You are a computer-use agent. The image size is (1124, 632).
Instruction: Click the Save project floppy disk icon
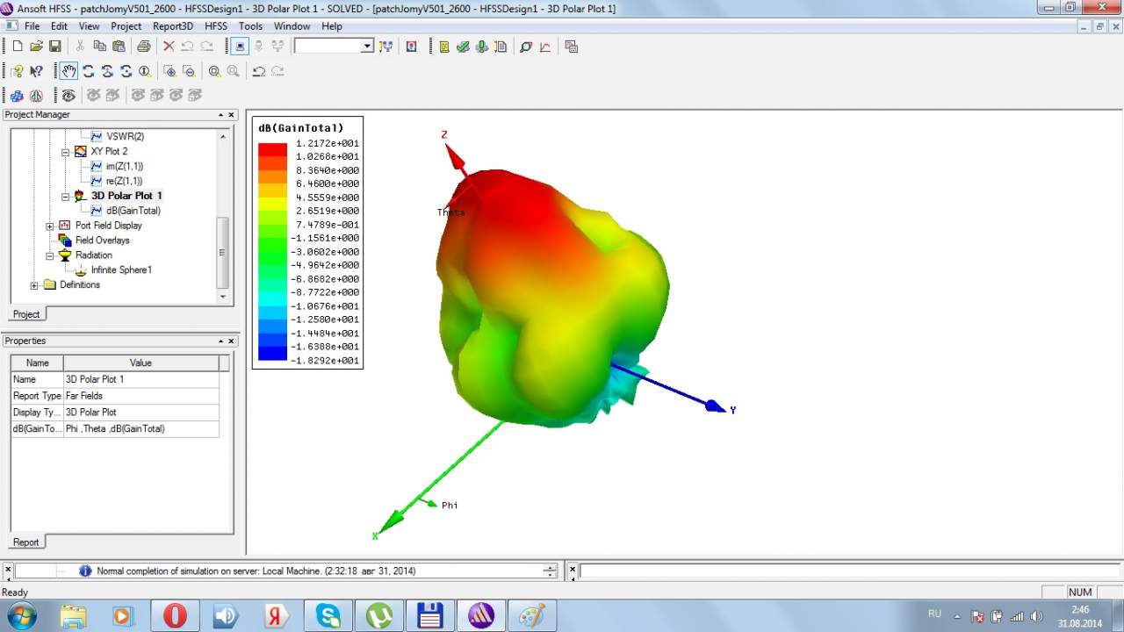[x=54, y=47]
